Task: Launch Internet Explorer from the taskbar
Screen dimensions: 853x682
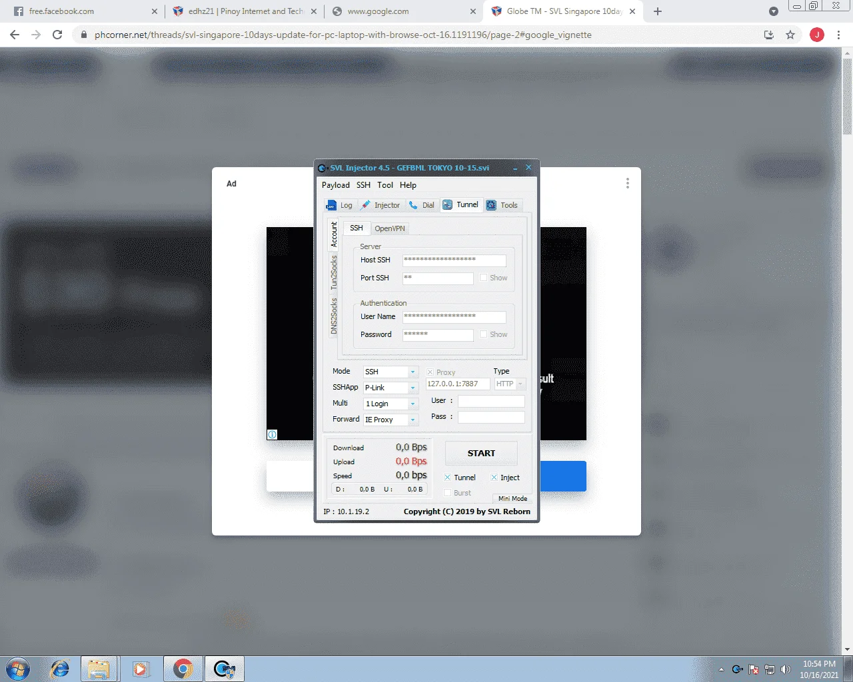Action: point(60,669)
